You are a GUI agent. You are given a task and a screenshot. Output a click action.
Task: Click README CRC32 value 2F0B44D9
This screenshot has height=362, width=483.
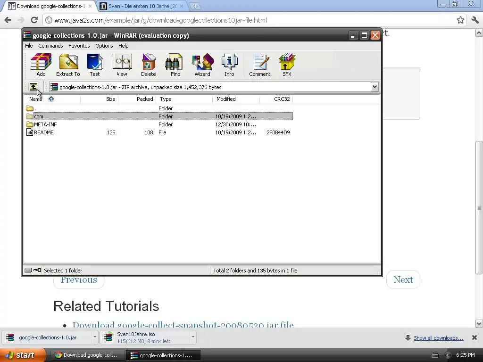(278, 132)
